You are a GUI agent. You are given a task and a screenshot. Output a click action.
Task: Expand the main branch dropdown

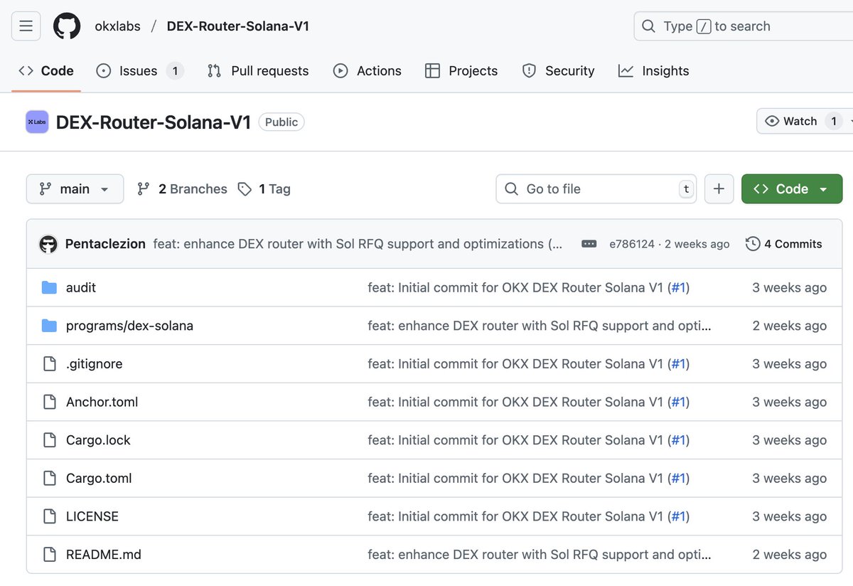tap(75, 188)
